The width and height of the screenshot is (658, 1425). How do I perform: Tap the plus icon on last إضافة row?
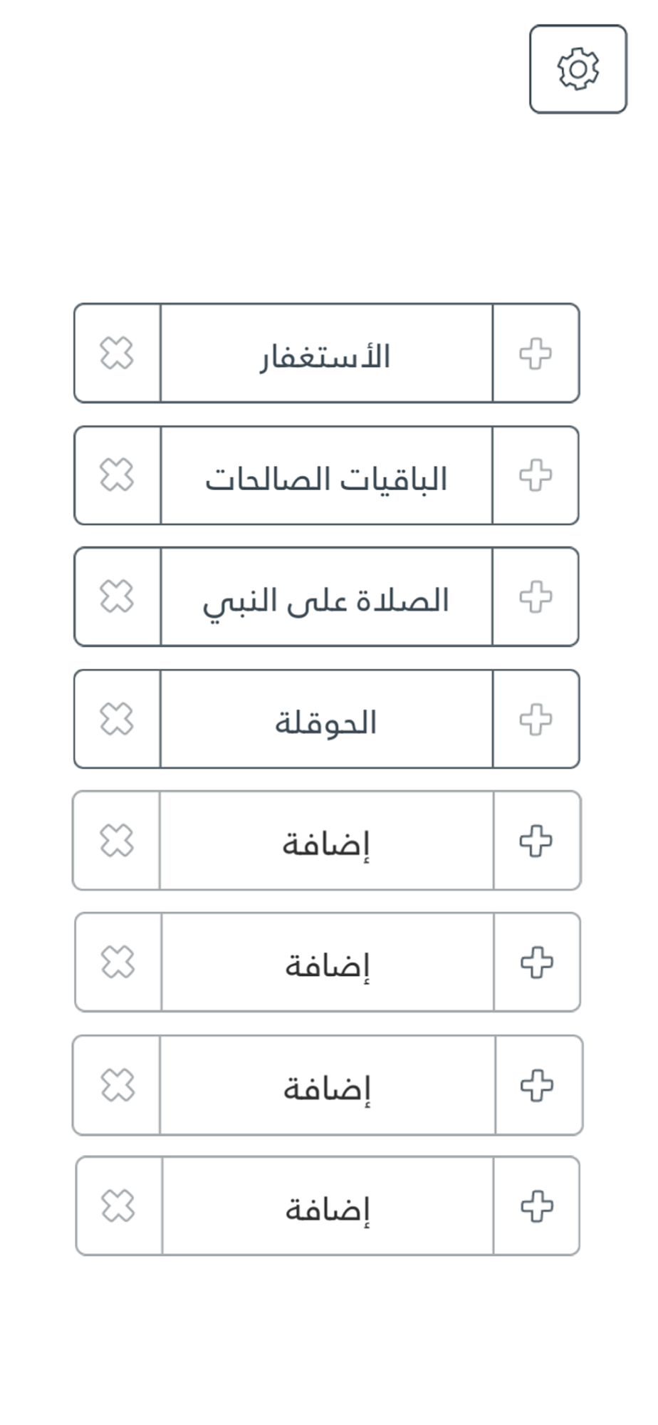(536, 1206)
